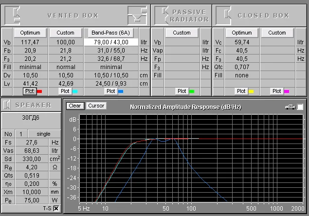The image size is (309, 216).
Task: Click the closed box icon
Action: [x=223, y=15]
